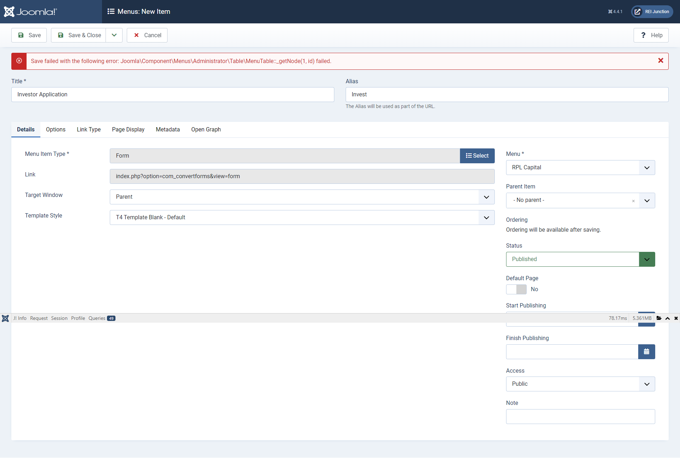This screenshot has width=680, height=458.
Task: Open Finish Publishing calendar picker
Action: [x=646, y=352]
